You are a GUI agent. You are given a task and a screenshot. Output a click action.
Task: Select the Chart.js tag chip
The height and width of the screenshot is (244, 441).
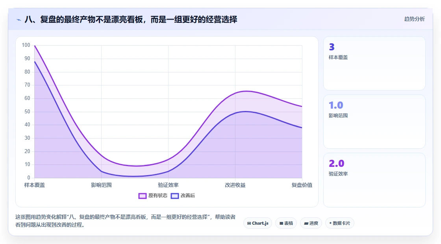tap(258, 223)
